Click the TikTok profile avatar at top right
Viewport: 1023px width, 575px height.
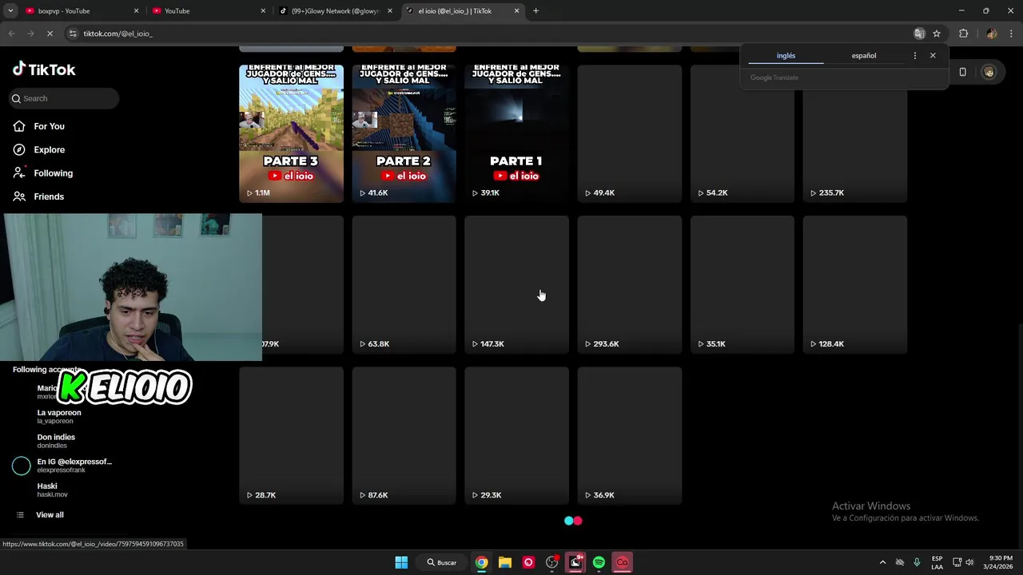(x=989, y=72)
